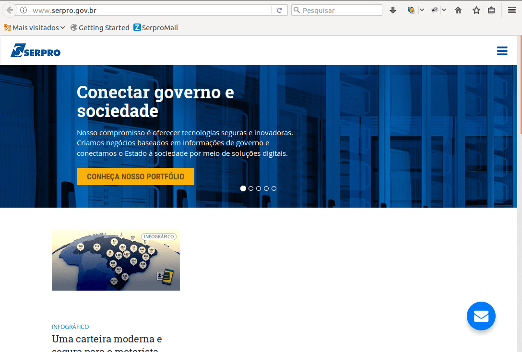The image size is (522, 352).
Task: Bookmark the page via the star icon
Action: tap(476, 10)
